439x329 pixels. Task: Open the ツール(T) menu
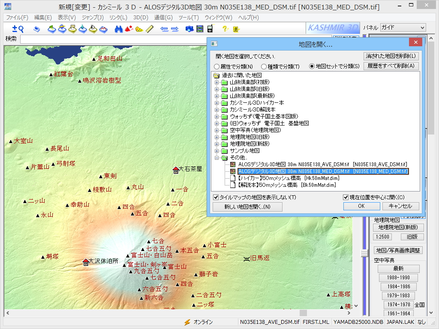[x=189, y=17]
